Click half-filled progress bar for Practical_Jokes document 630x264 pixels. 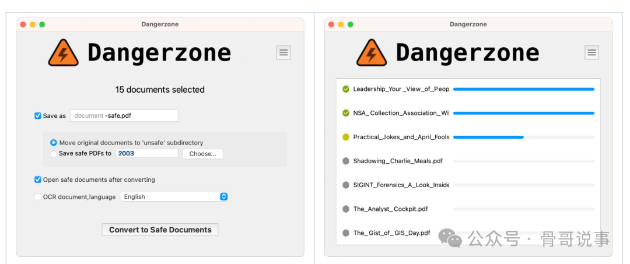click(x=523, y=137)
